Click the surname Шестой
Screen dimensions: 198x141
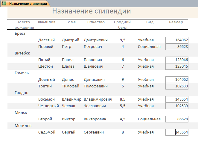point(45,66)
